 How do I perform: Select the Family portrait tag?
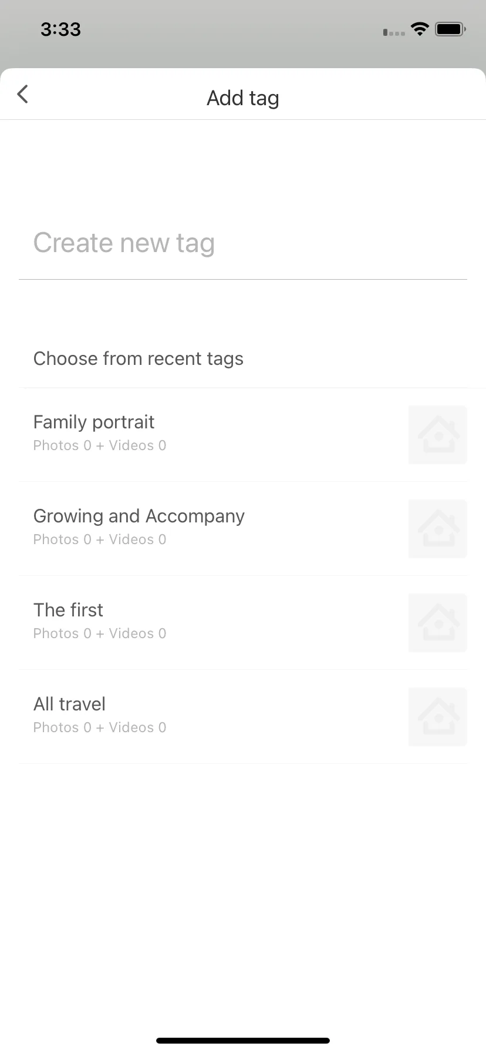click(243, 435)
